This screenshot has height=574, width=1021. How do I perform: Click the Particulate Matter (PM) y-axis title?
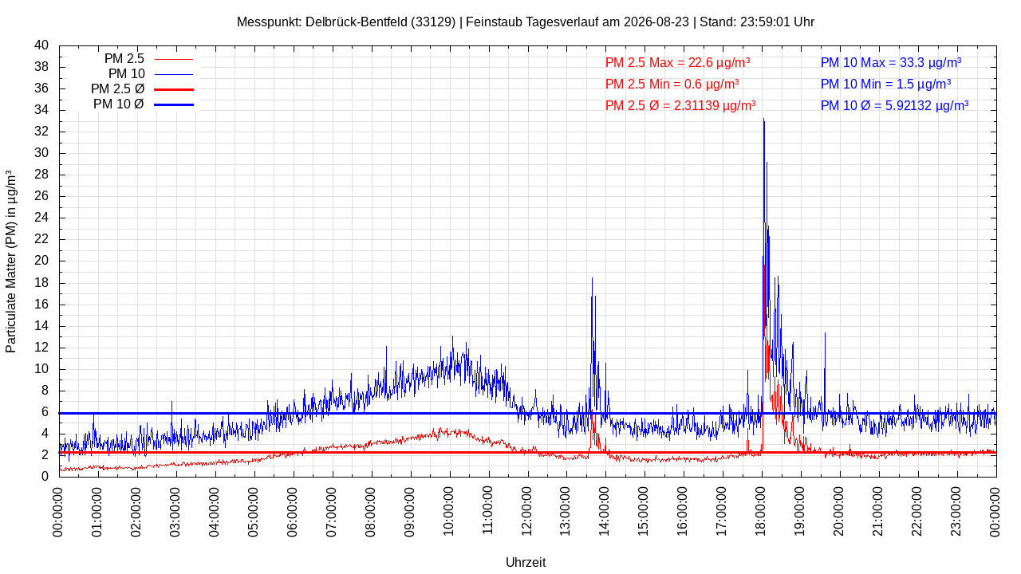pos(10,261)
